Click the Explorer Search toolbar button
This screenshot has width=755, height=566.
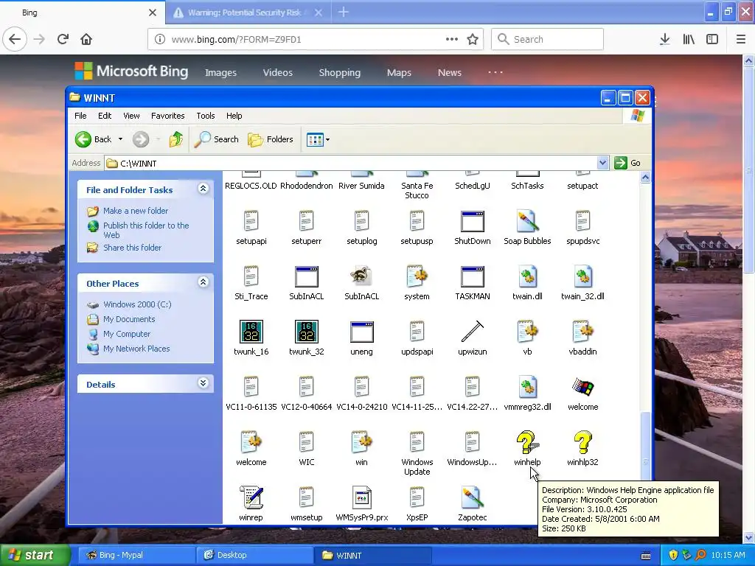point(217,139)
